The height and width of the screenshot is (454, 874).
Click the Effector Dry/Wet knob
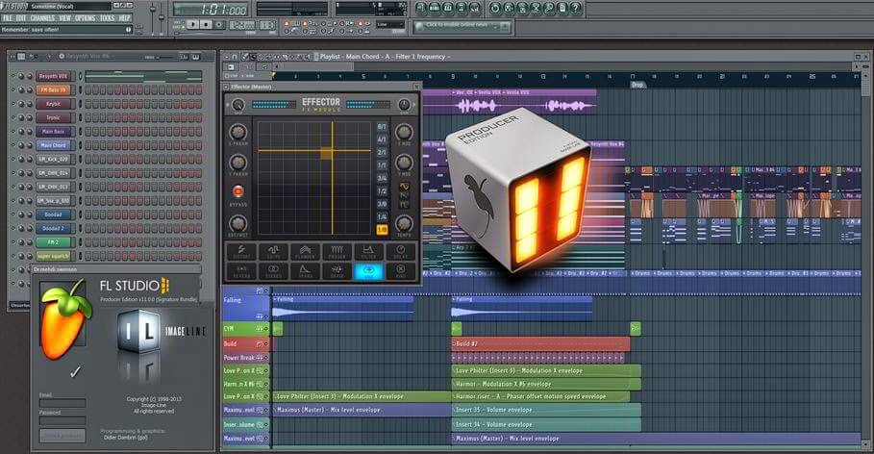(x=238, y=223)
